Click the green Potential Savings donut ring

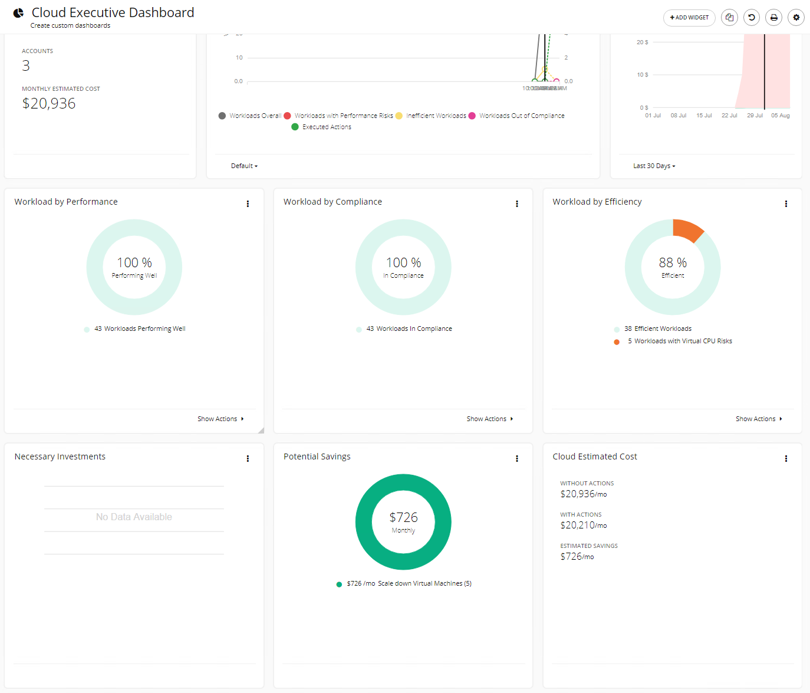point(403,482)
